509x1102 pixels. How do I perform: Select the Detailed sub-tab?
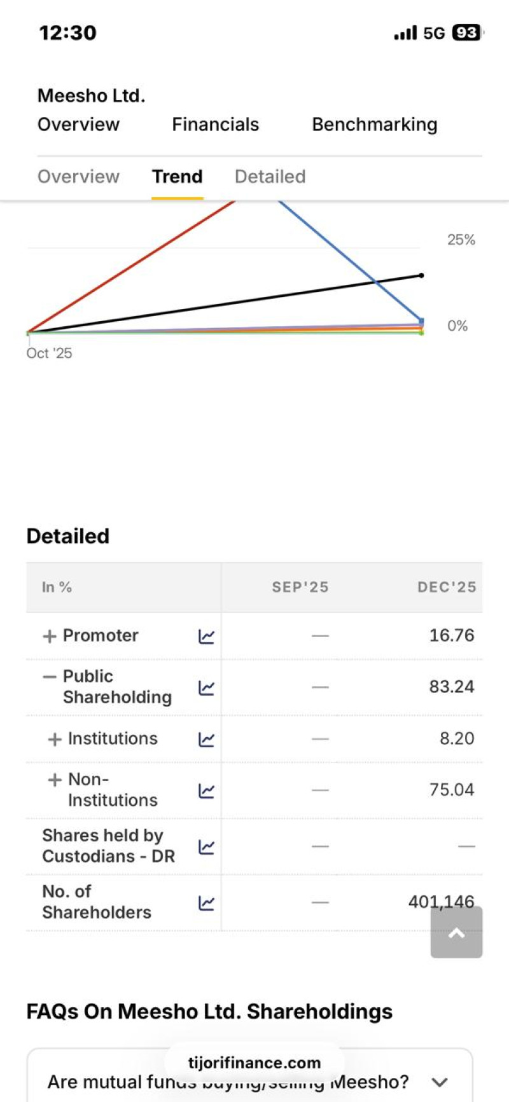[x=270, y=176]
